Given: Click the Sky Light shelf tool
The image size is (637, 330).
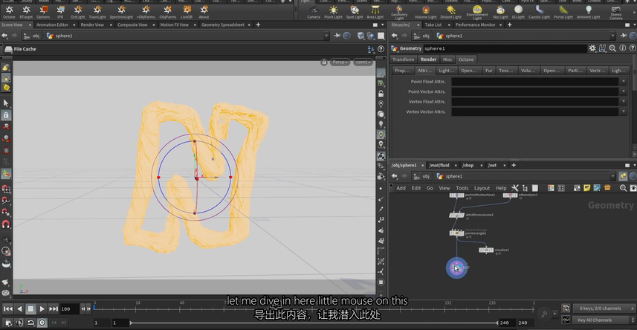Looking at the screenshot, I should point(500,10).
